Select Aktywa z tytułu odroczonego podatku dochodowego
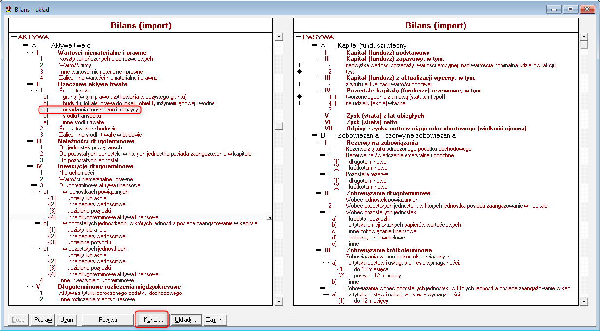The height and width of the screenshot is (331, 600). pos(120,293)
